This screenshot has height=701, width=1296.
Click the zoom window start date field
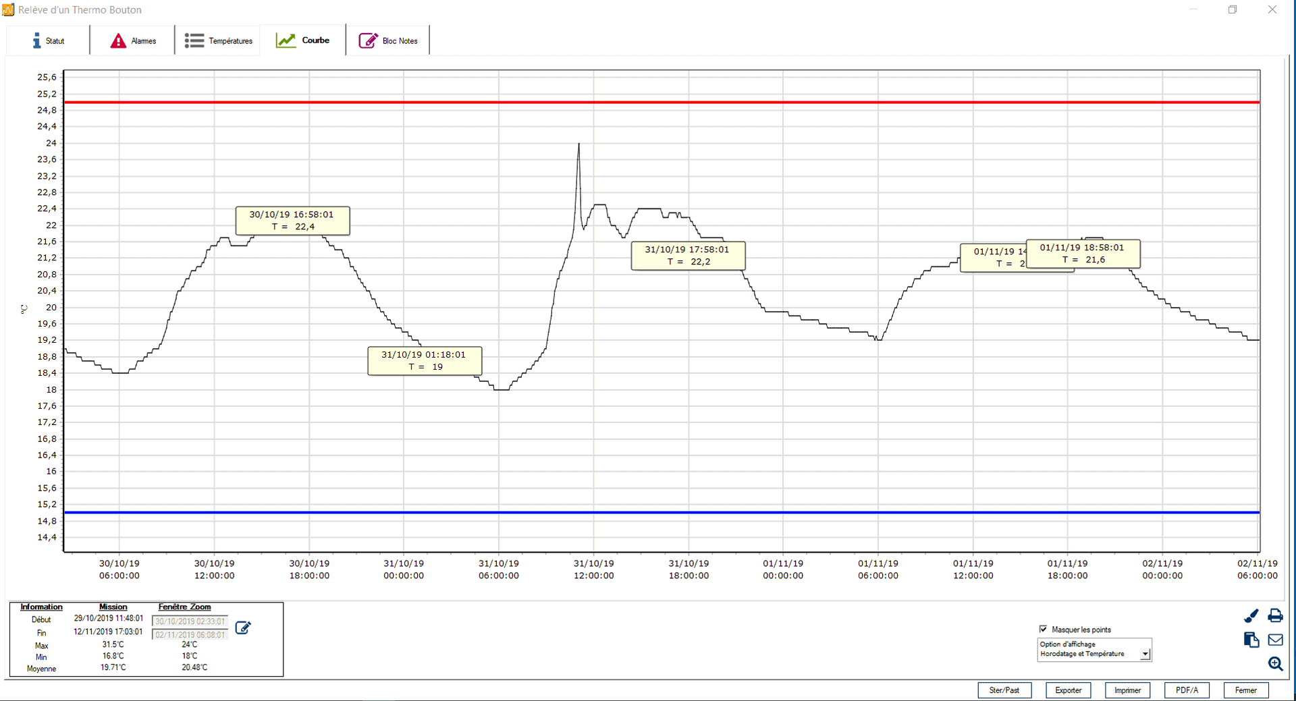click(190, 621)
